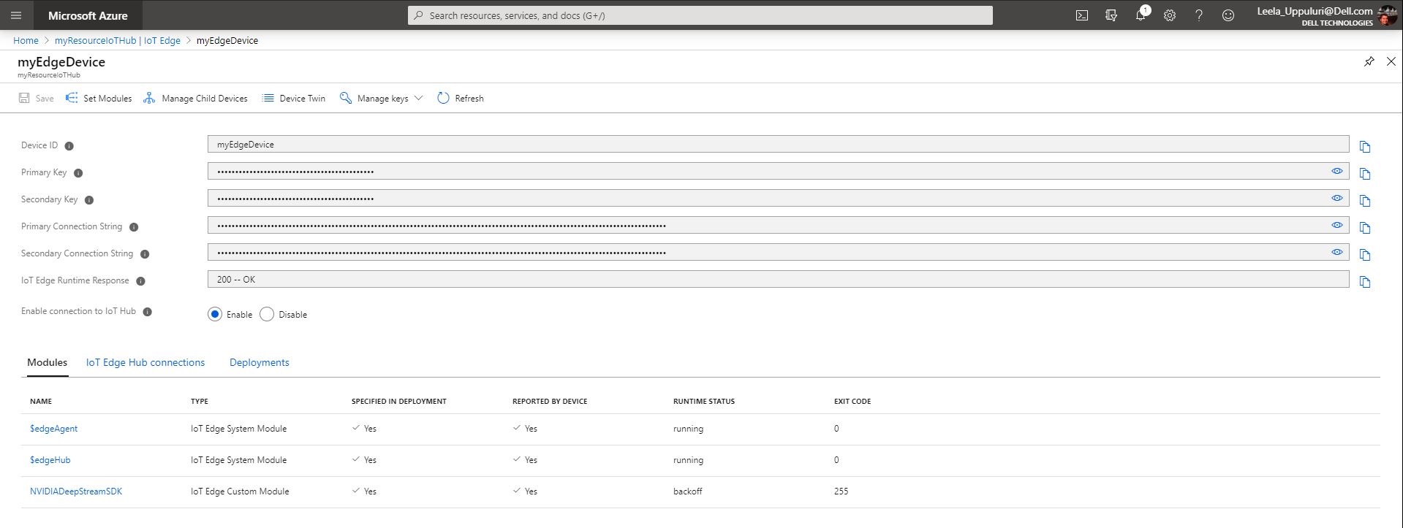Copy the Secondary Key
Screen dimensions: 1403x528
click(x=1365, y=201)
